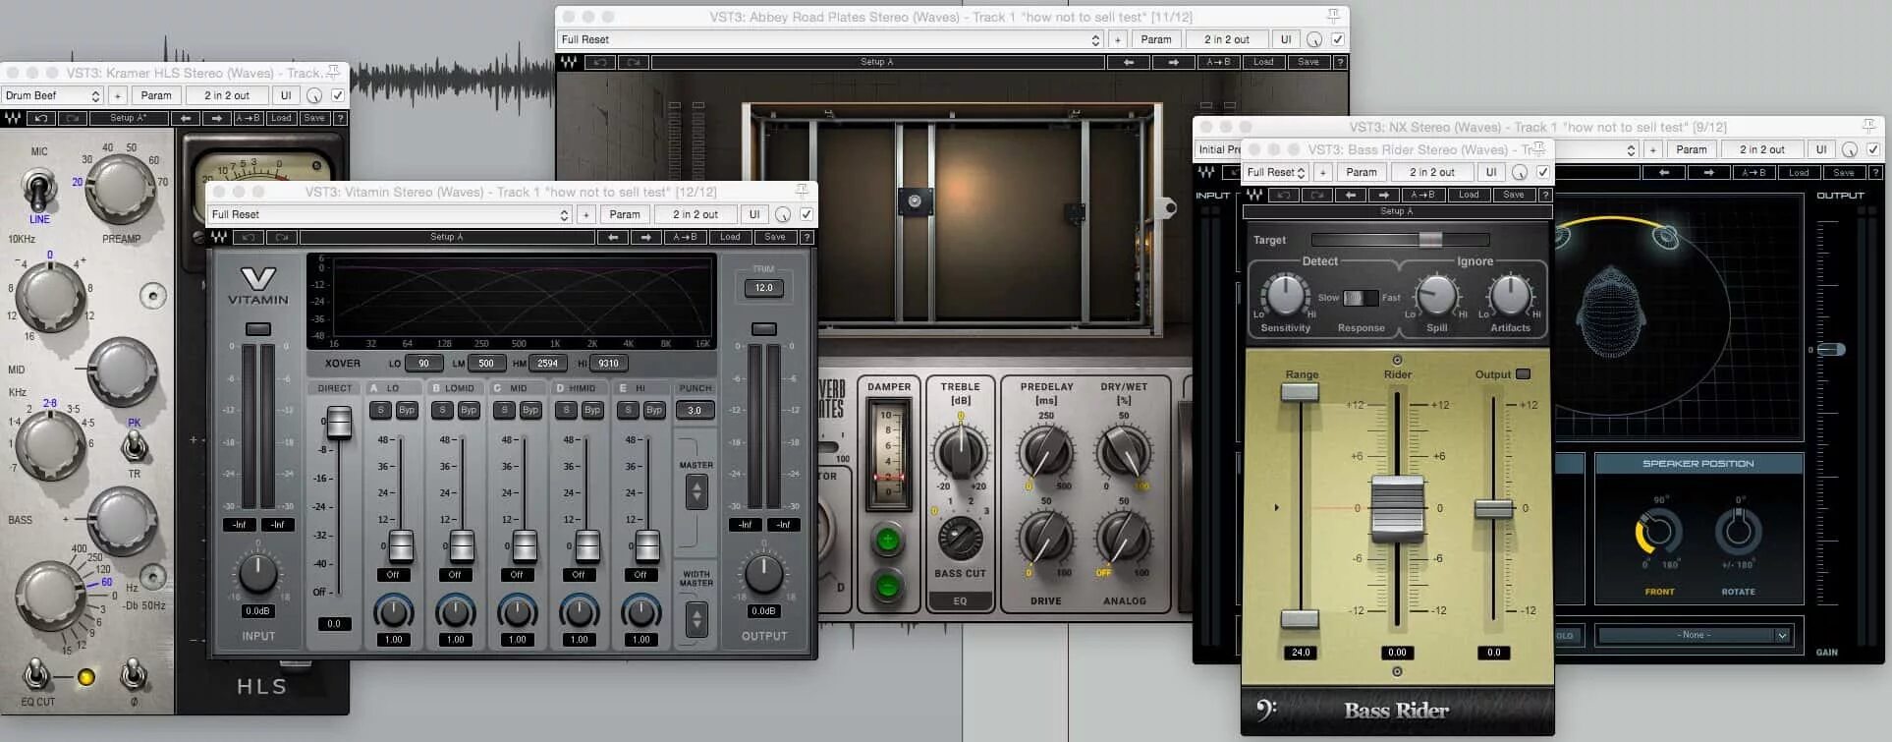1892x742 pixels.
Task: Open the Drum Beef preset dropdown
Action: click(53, 95)
